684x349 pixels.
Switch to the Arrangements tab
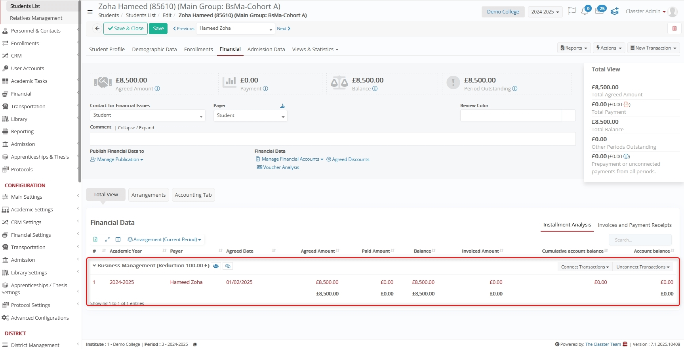pyautogui.click(x=149, y=195)
